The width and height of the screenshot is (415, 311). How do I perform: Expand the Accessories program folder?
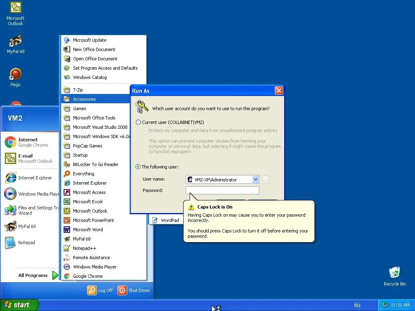96,99
